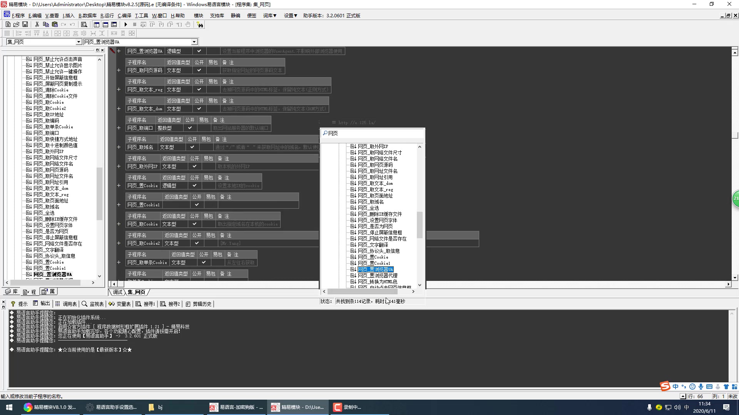This screenshot has width=739, height=415.
Task: Click the Sogou input method logo
Action: click(x=665, y=386)
